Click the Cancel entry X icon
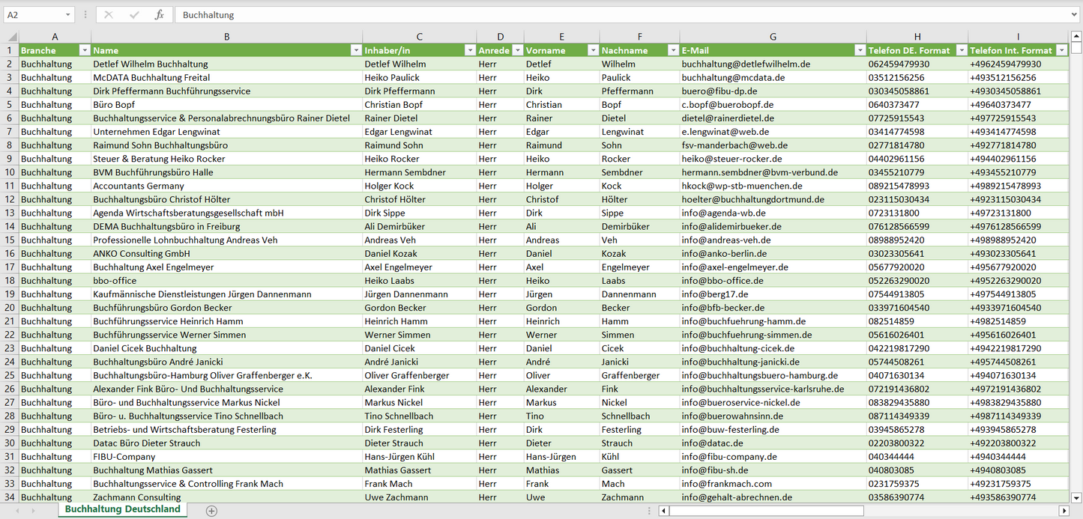The width and height of the screenshot is (1083, 519). click(x=109, y=15)
